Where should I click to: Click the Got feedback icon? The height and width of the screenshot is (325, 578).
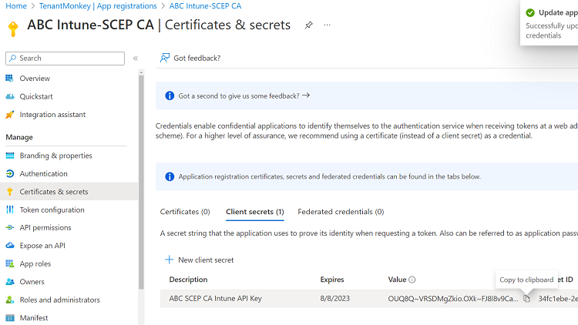pos(165,58)
